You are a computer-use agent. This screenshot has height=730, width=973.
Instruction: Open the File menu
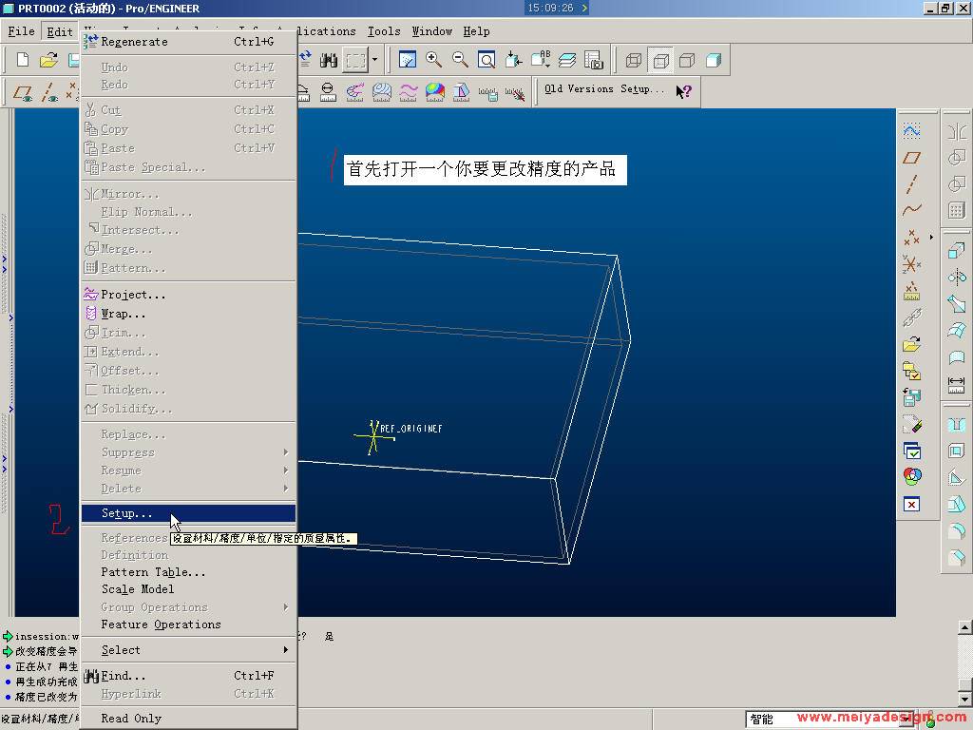coord(21,31)
